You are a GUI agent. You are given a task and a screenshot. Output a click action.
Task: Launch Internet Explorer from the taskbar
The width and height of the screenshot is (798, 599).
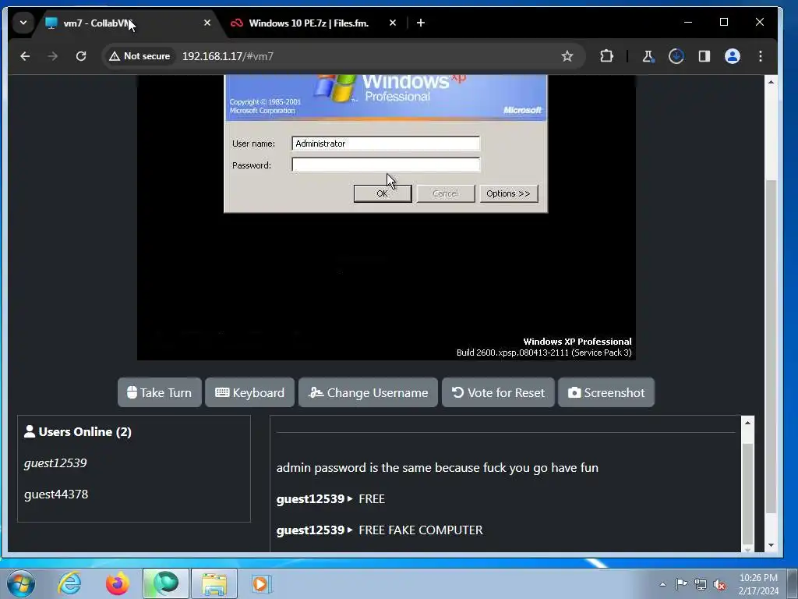point(69,583)
